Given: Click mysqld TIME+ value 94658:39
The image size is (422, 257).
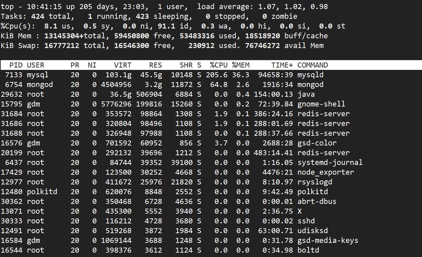Looking at the screenshot, I should point(276,75).
